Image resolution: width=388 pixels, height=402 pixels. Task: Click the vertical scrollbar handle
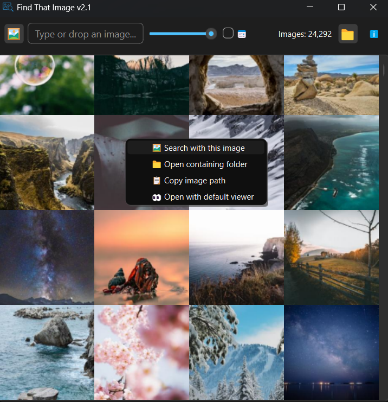click(384, 71)
